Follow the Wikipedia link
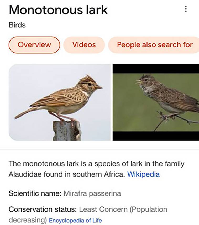The image size is (199, 225). [143, 174]
